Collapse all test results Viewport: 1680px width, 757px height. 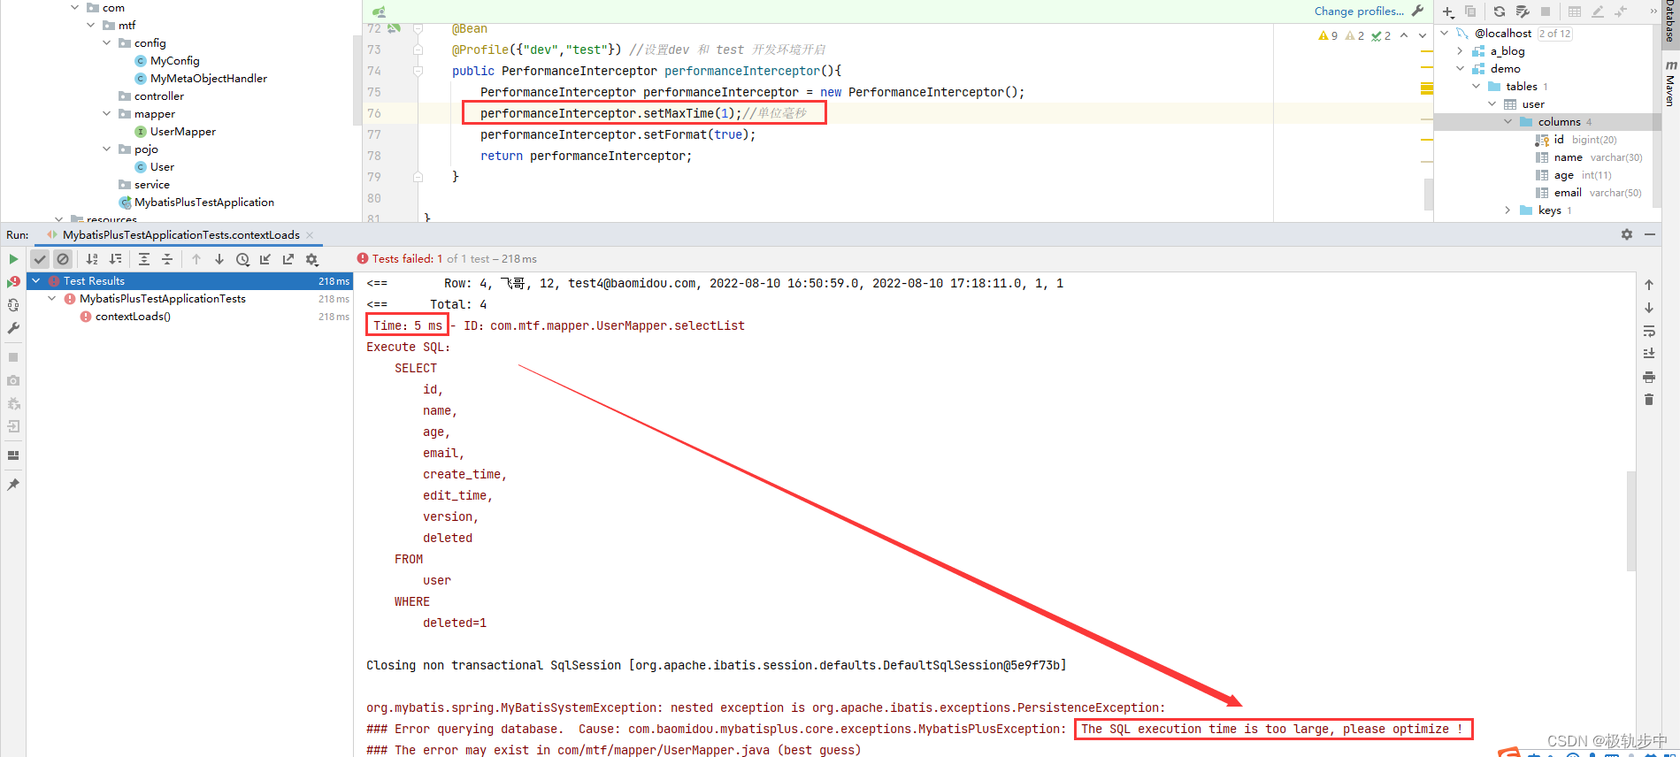(167, 259)
